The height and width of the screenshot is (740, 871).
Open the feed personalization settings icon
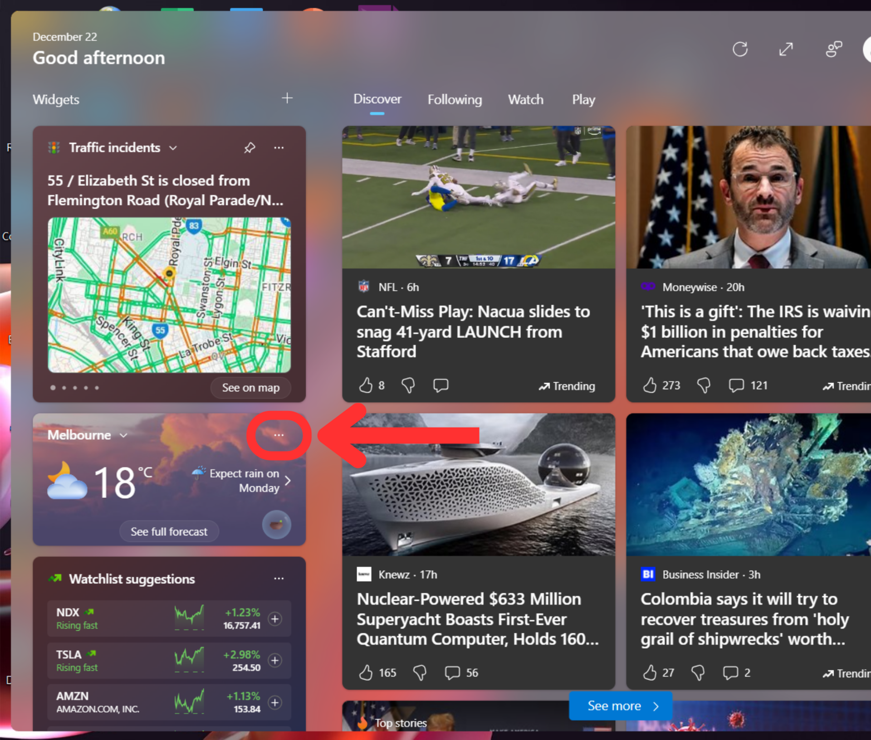833,49
